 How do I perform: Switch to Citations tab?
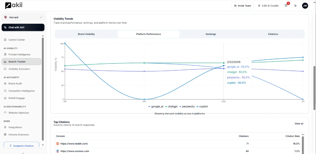[273, 34]
